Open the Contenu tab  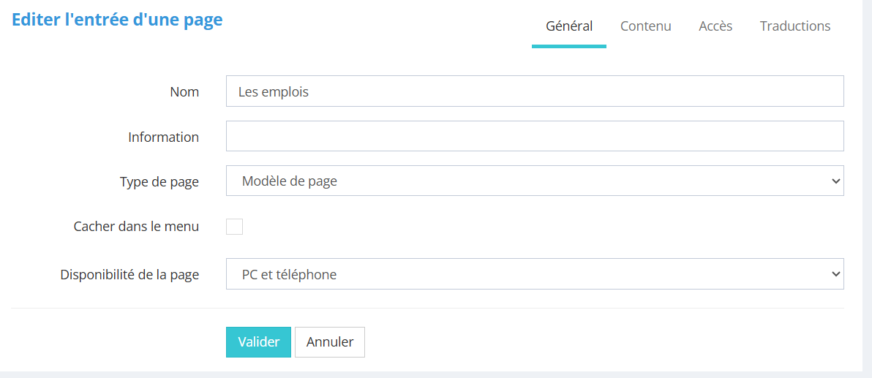click(x=645, y=26)
